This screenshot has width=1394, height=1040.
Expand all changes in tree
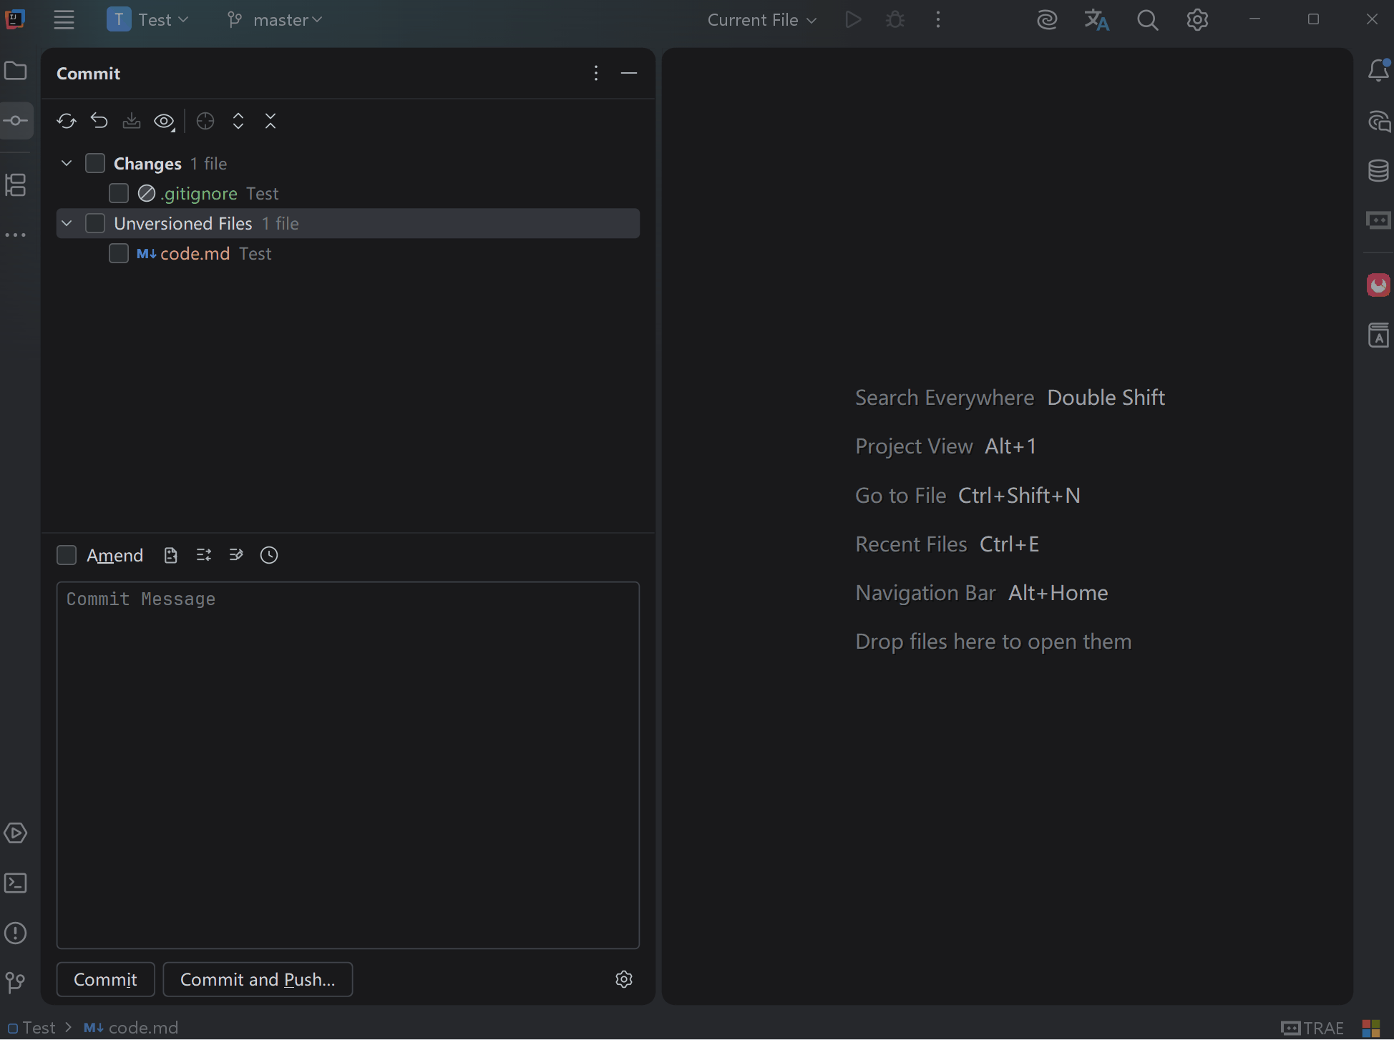click(238, 121)
